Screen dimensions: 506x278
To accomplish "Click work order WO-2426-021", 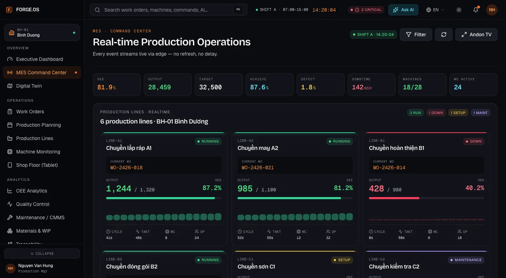I will pyautogui.click(x=258, y=168).
